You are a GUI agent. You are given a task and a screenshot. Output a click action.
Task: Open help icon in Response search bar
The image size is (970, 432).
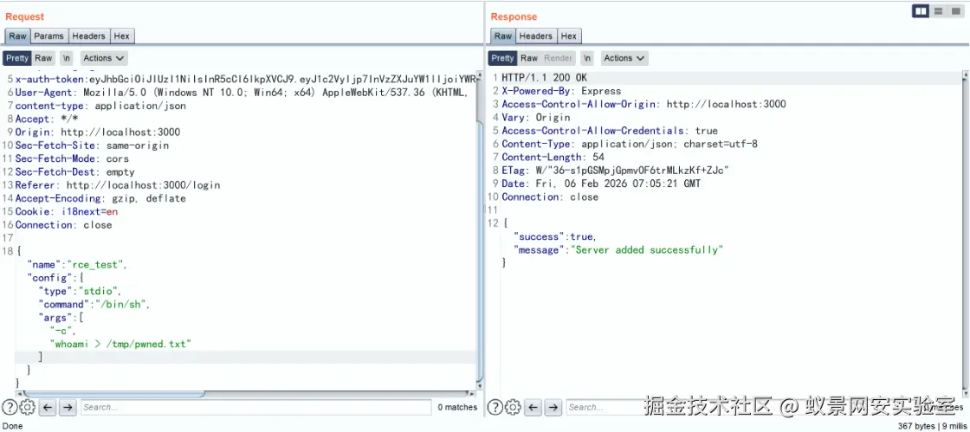pyautogui.click(x=495, y=407)
